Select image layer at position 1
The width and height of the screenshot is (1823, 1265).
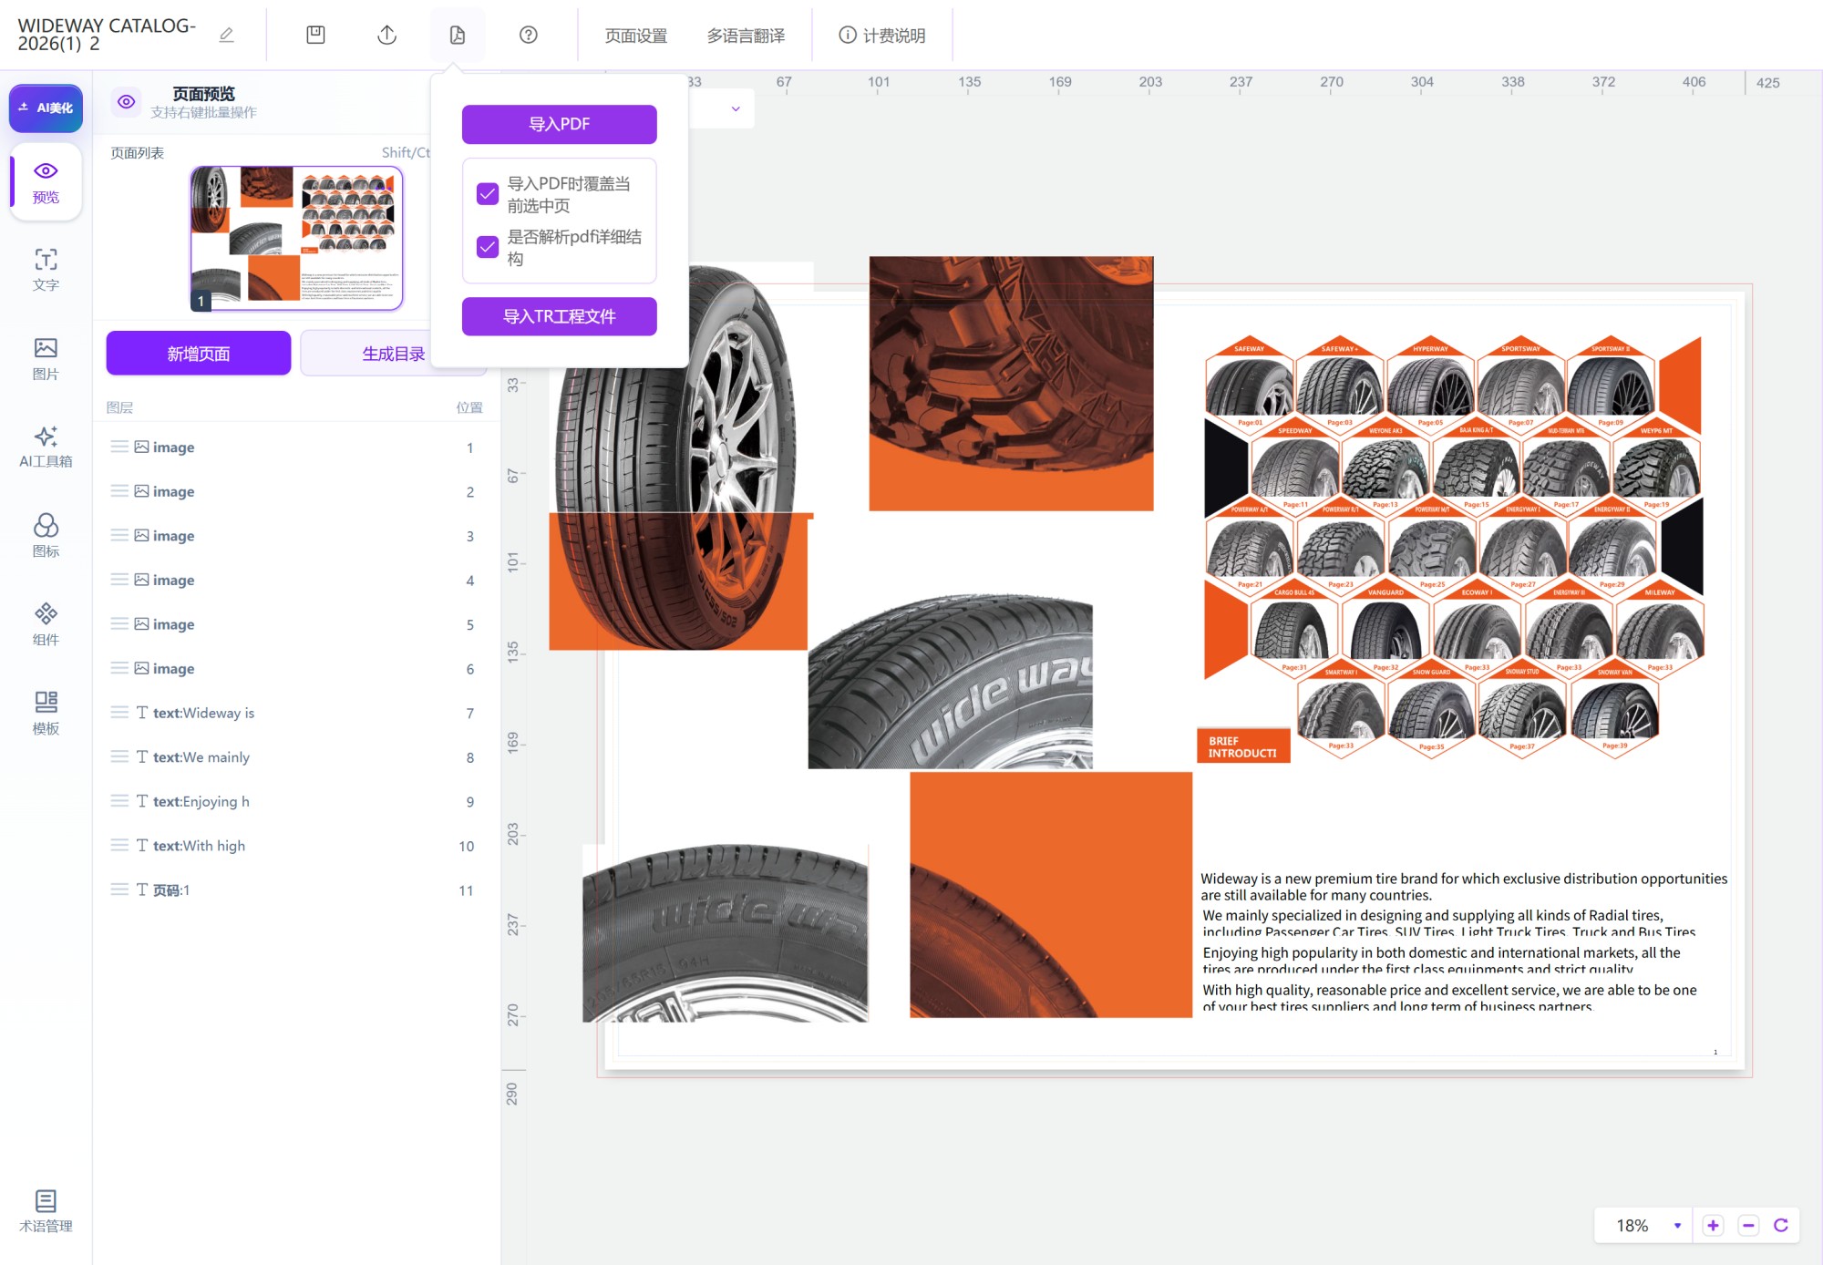(x=296, y=447)
